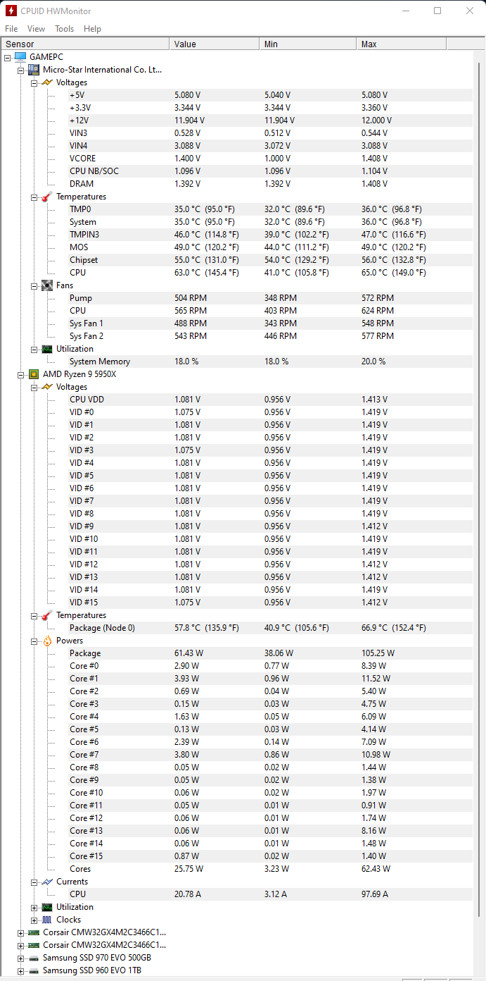Collapse the AMD Ryzen 9 5950X node
This screenshot has height=981, width=486.
point(20,374)
